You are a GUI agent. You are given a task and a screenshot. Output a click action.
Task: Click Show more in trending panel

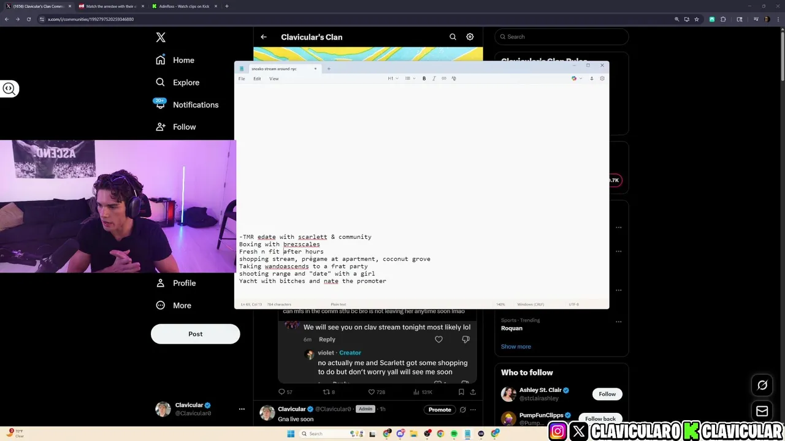point(516,347)
